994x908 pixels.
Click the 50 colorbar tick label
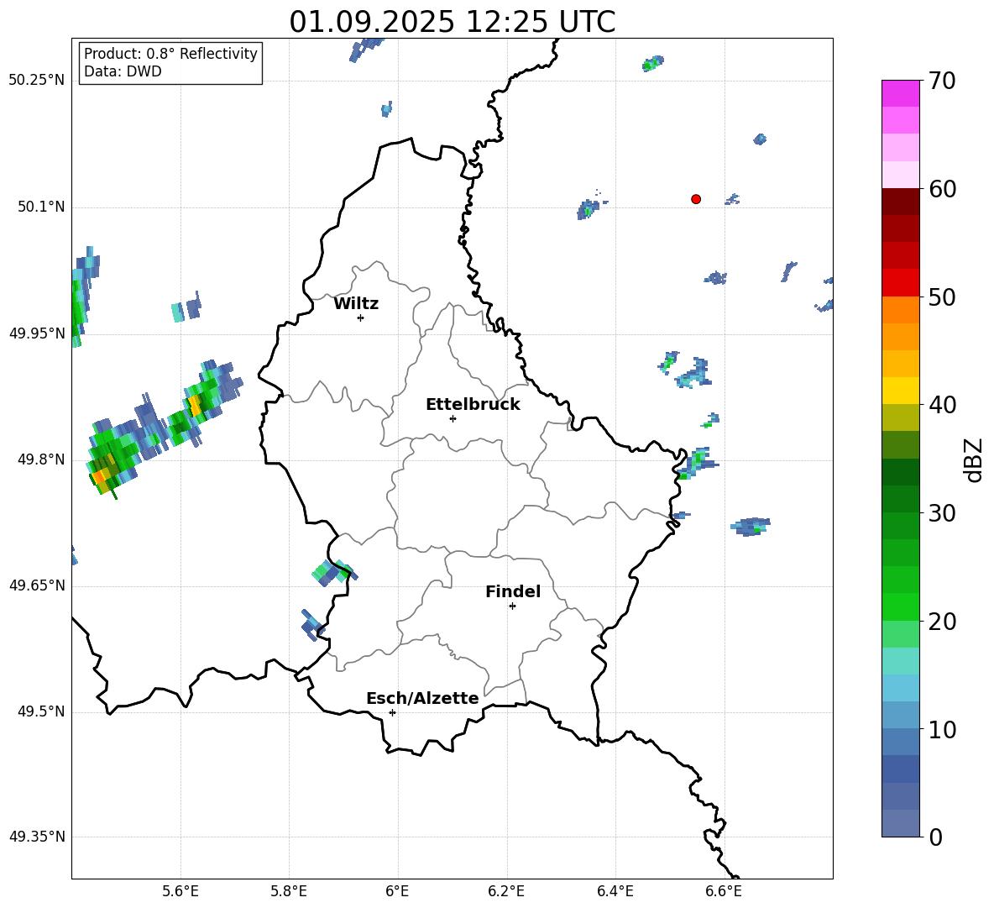(x=942, y=297)
